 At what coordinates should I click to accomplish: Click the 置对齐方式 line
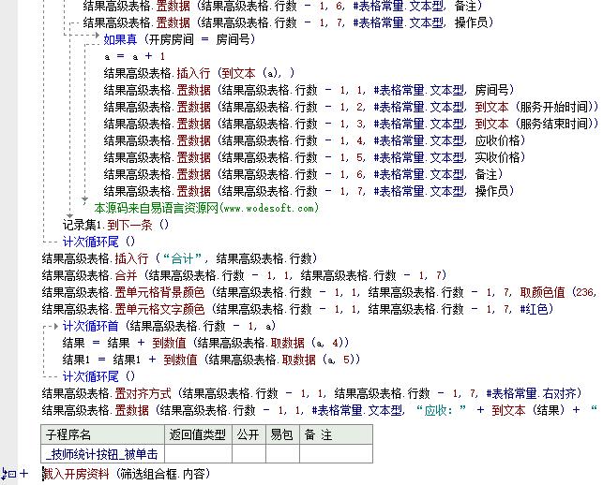(312, 393)
